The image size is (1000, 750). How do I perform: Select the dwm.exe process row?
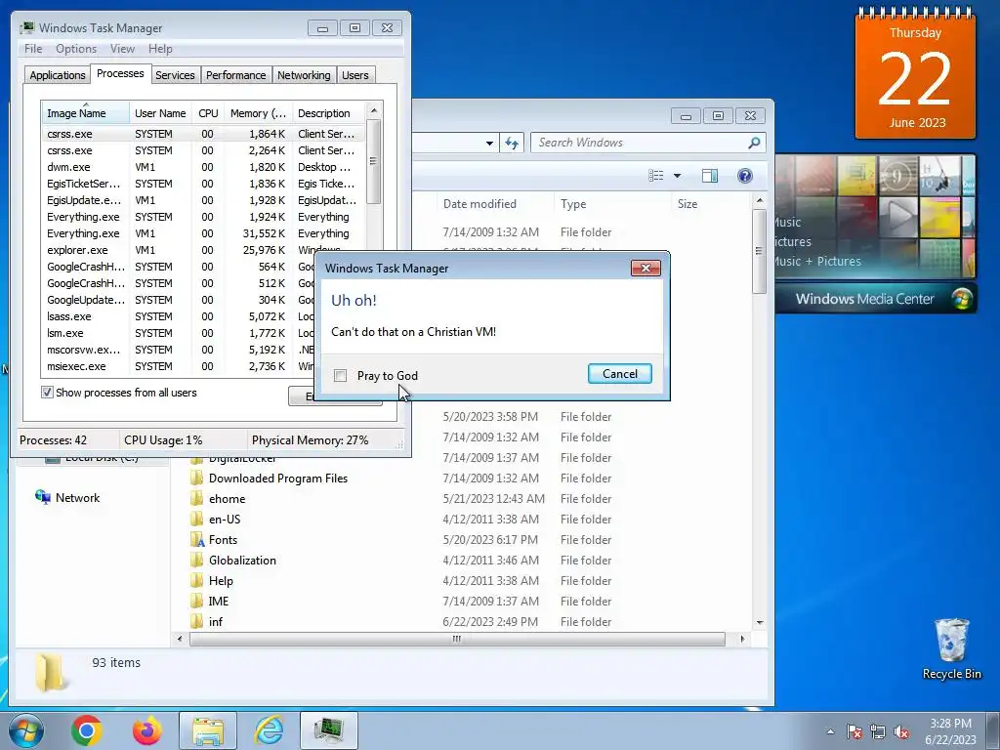(202, 167)
